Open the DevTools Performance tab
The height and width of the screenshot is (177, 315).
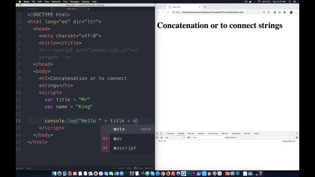pos(213,133)
